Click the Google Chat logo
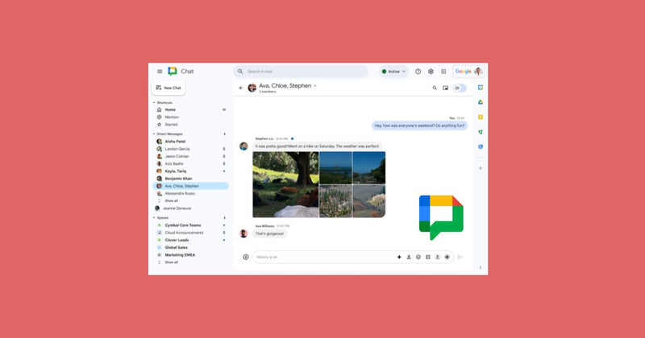Image resolution: width=645 pixels, height=338 pixels. click(x=173, y=72)
